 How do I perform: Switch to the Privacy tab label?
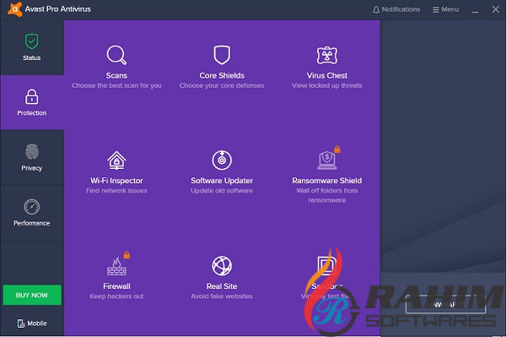pos(32,168)
